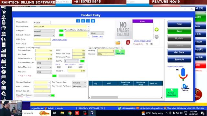Screen dimensions: 207x116
Task: Delete image with the red trash icon
Action: 128,43
